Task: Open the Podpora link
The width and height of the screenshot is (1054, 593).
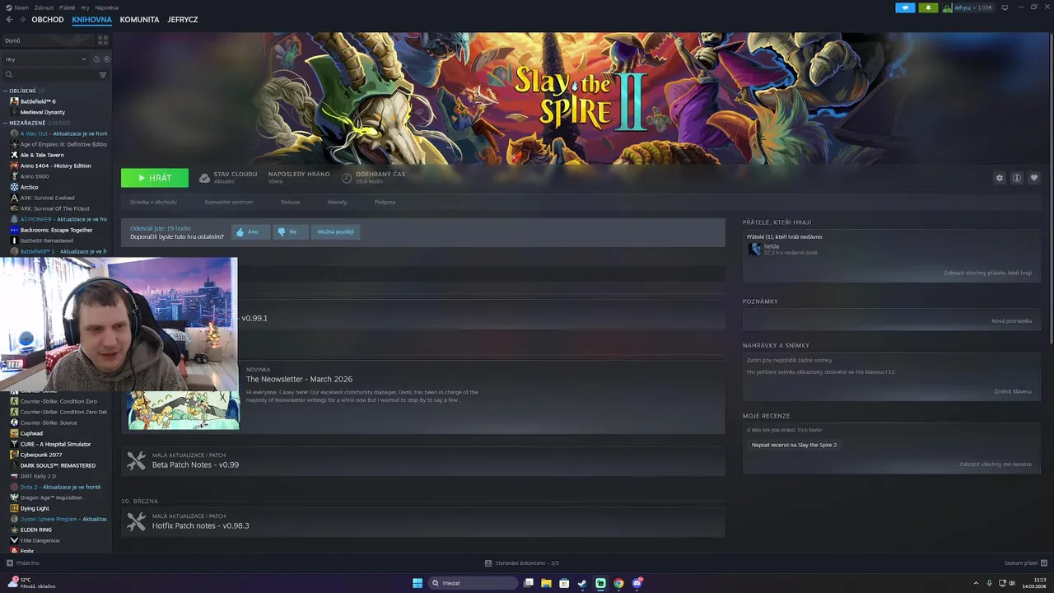Action: (x=385, y=202)
